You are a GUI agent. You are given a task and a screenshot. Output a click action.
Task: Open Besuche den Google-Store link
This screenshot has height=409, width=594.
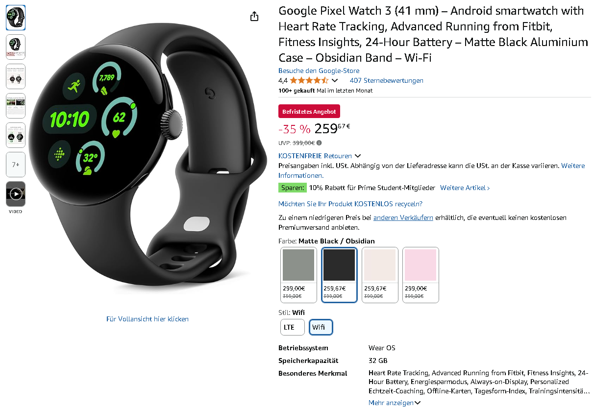tap(319, 71)
